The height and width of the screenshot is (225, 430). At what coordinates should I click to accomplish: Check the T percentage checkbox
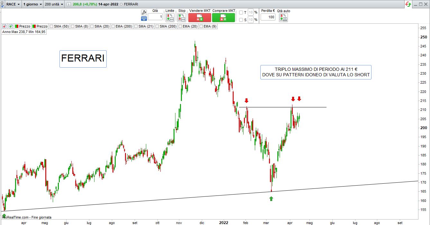pyautogui.click(x=241, y=13)
